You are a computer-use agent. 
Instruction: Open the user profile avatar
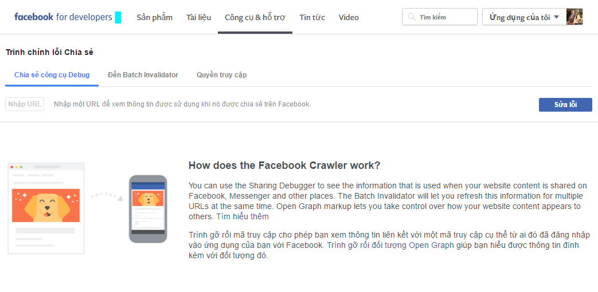click(x=574, y=17)
